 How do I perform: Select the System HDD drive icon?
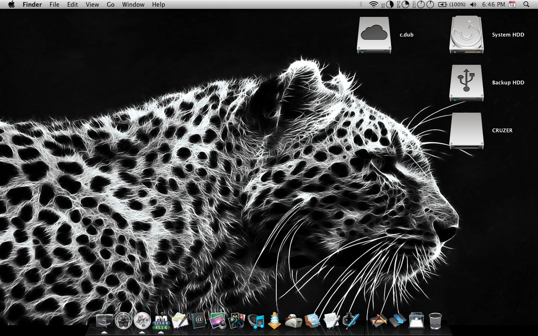[466, 35]
